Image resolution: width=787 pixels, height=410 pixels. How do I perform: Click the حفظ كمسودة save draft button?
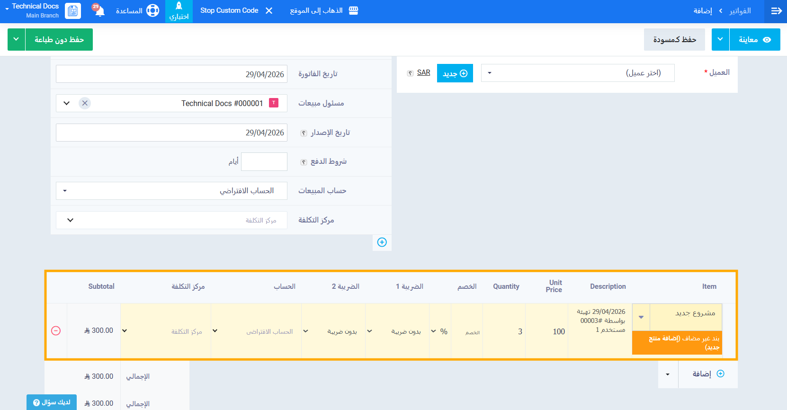pyautogui.click(x=674, y=39)
